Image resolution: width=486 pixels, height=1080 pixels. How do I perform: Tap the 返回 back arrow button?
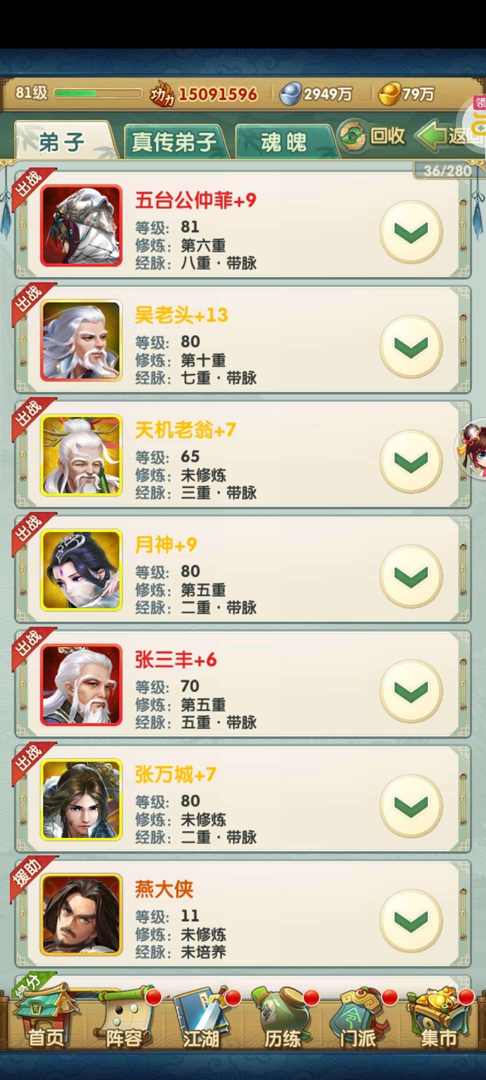coord(448,135)
